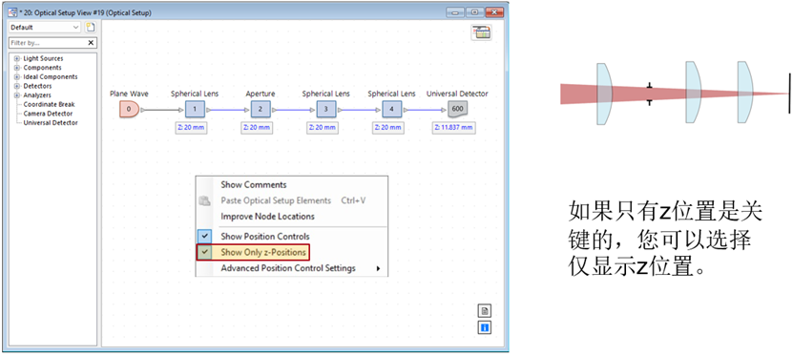This screenshot has height=356, width=793.
Task: Select Spherical Lens node 1
Action: point(195,109)
